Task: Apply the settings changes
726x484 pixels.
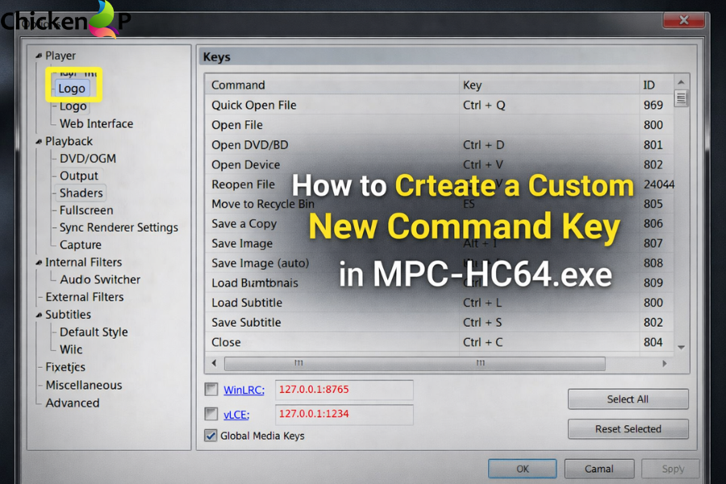Action: pos(670,469)
